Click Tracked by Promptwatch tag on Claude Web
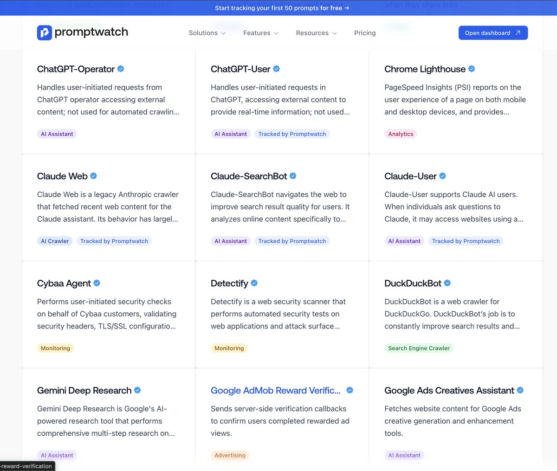 tap(114, 241)
